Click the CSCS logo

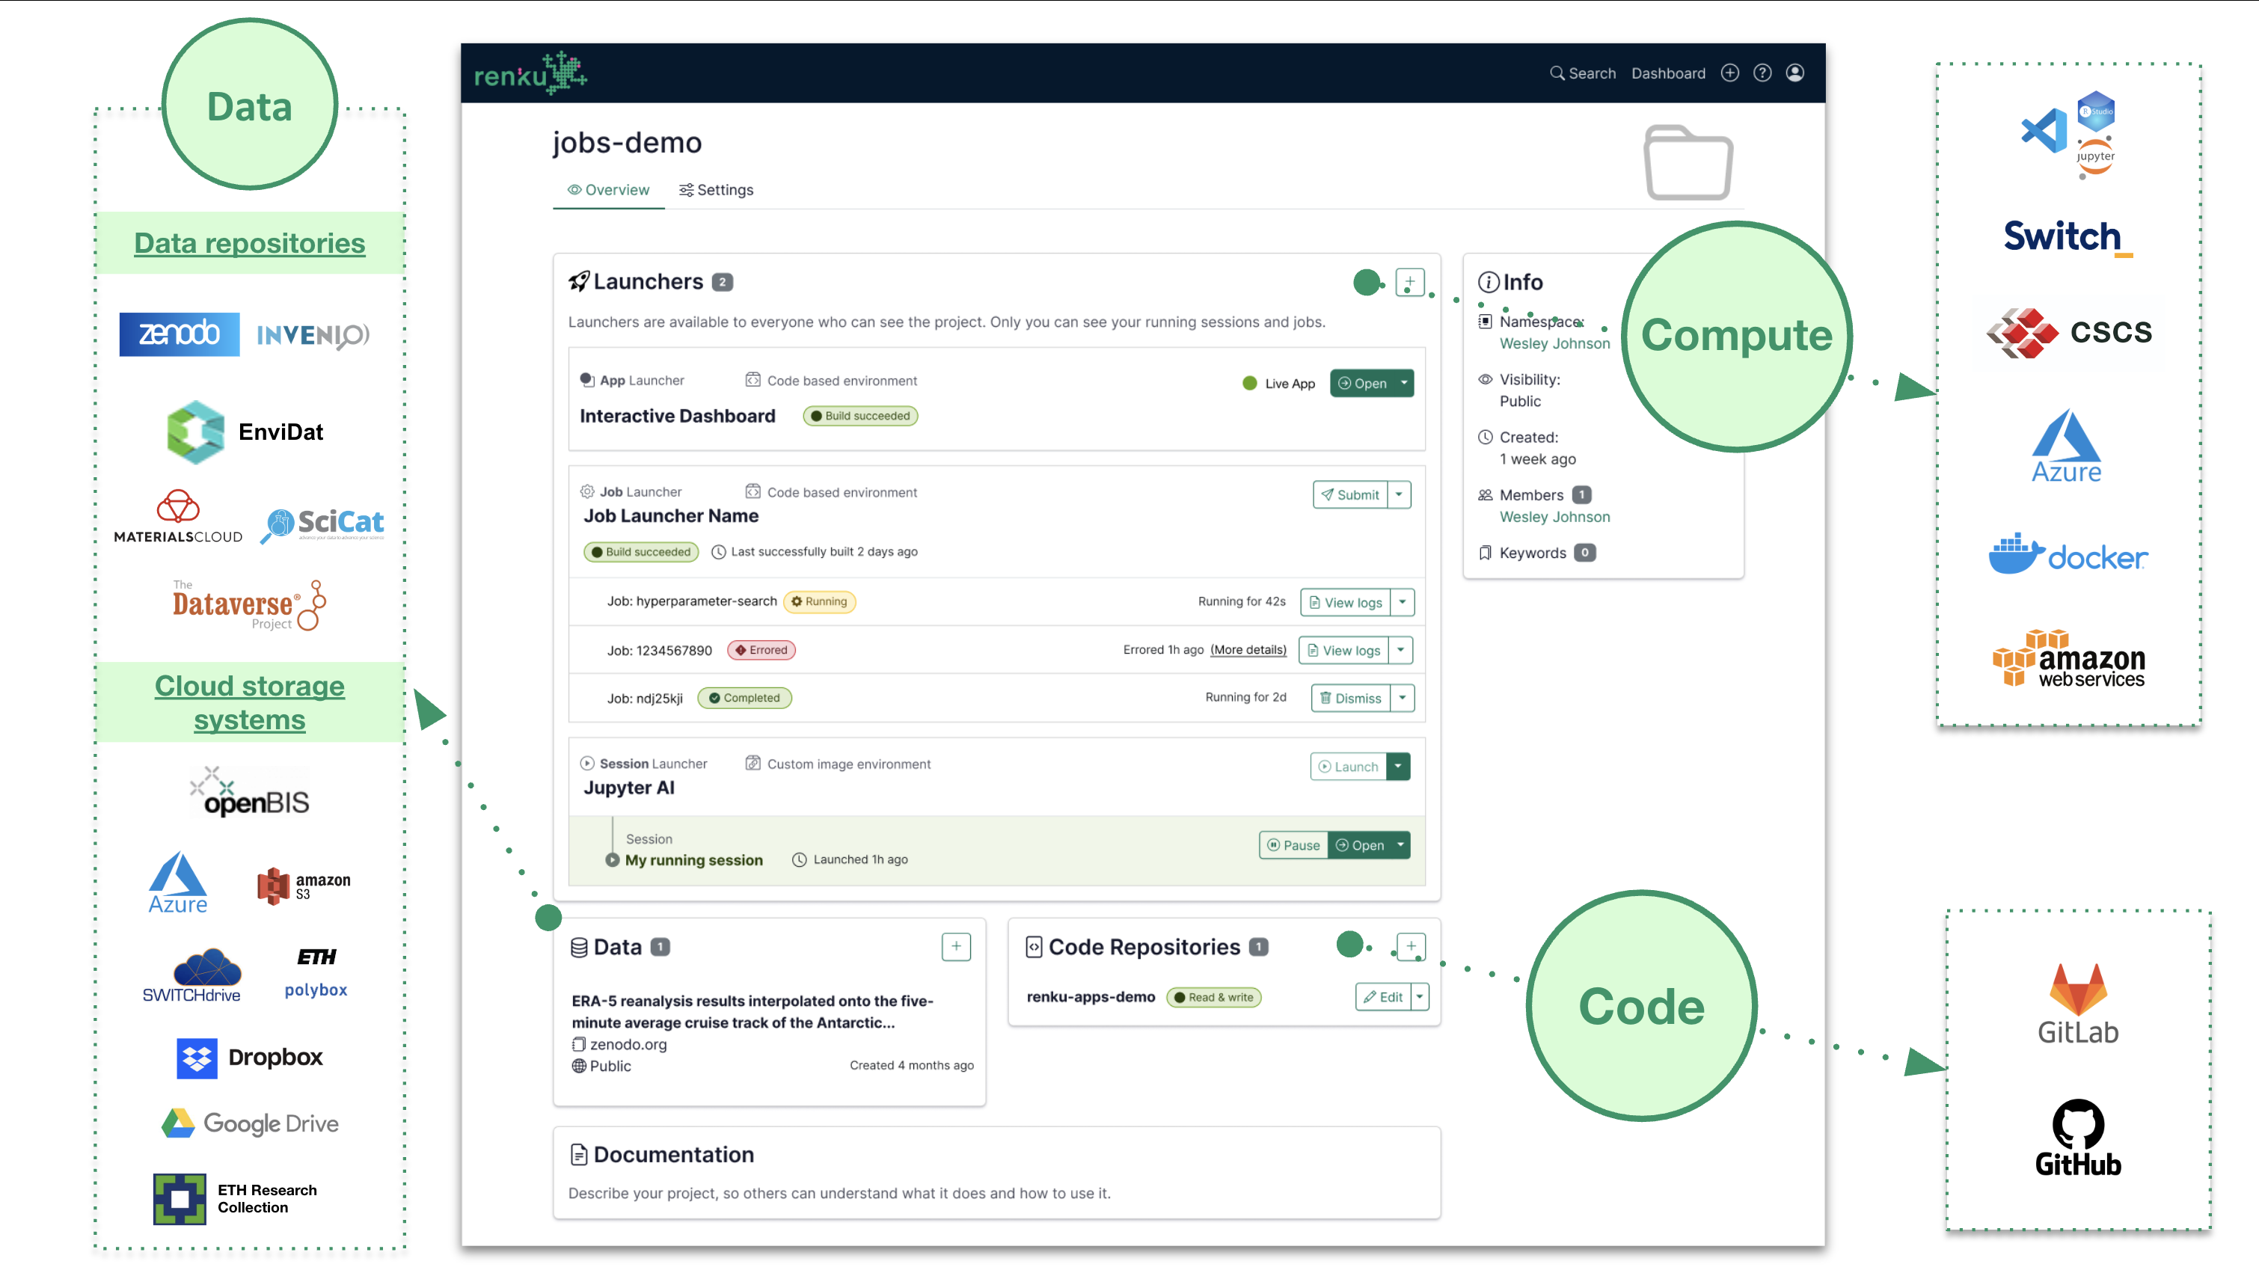tap(2069, 332)
